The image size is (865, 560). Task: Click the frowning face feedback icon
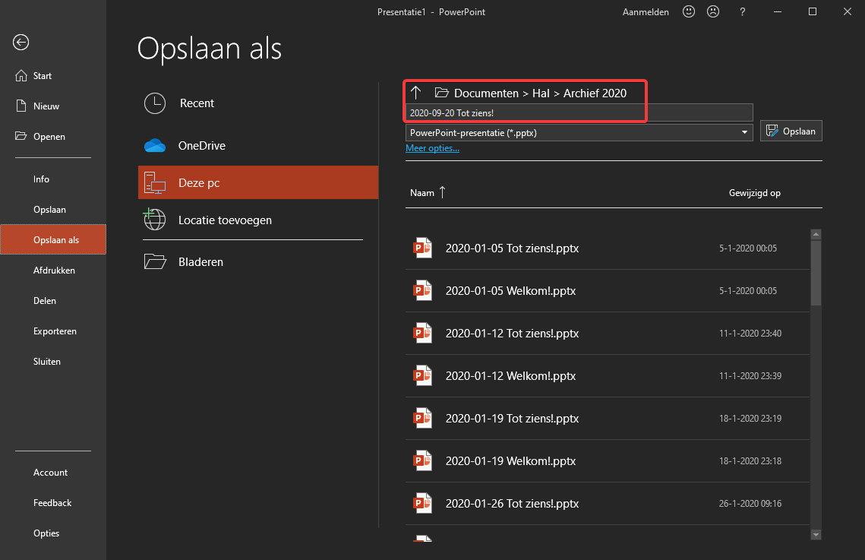(x=713, y=11)
